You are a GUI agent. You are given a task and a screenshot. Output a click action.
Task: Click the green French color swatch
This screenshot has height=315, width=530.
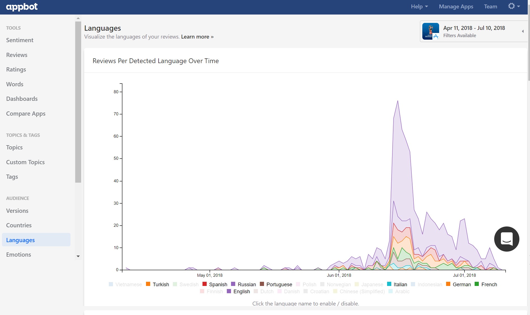pos(477,284)
